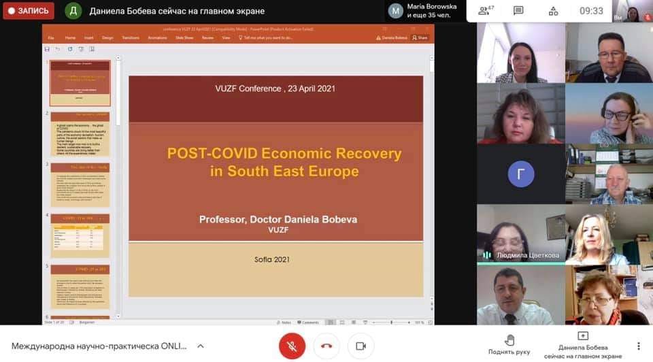
Task: Click the Undo icon in quick access toolbar
Action: 57,49
